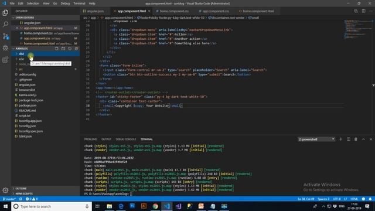Switch to the Debug Console tab
Screen dimensions: 375x211
pos(126,139)
